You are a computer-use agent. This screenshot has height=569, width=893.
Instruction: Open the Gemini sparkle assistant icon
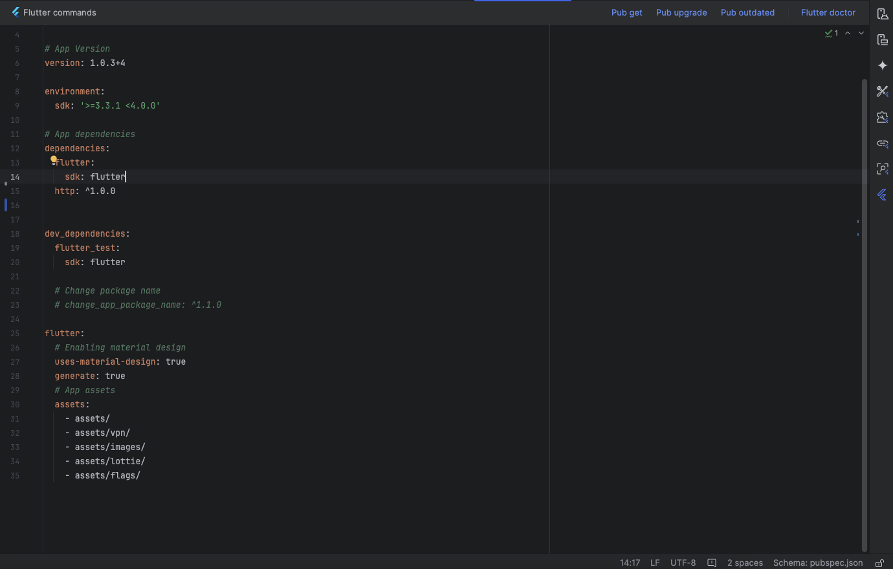tap(882, 66)
